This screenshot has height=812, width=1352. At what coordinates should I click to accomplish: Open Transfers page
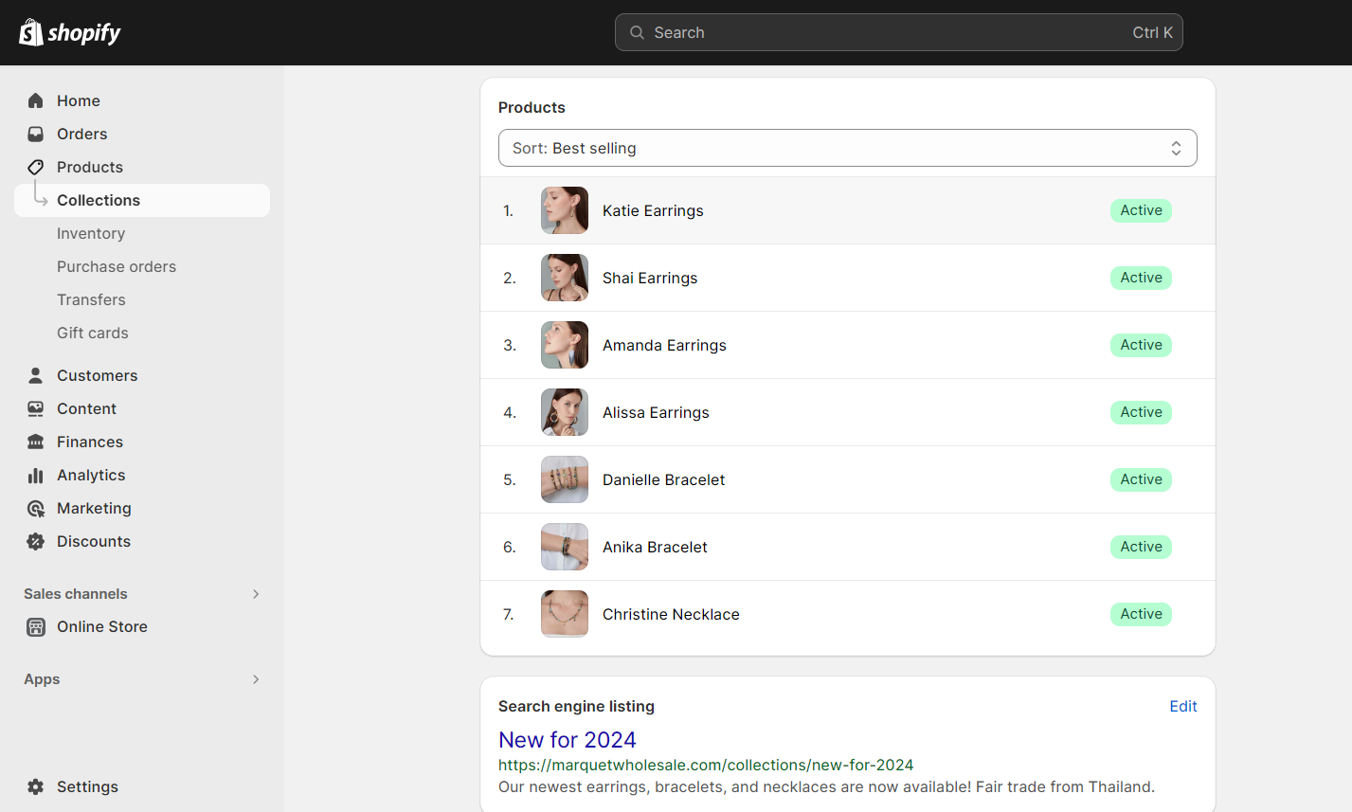(91, 299)
